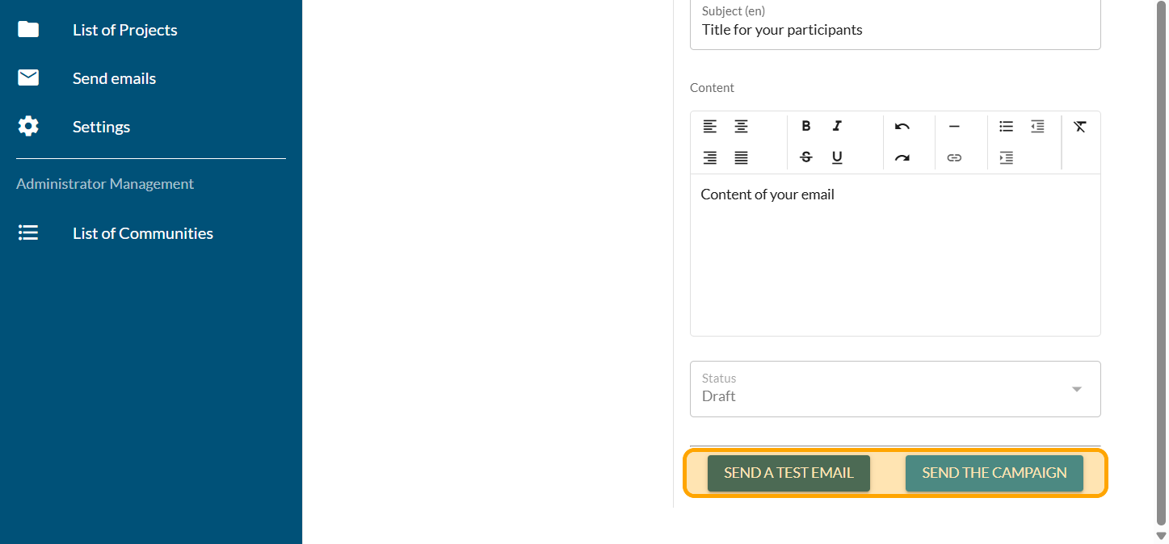Toggle bold formatting
The width and height of the screenshot is (1169, 544).
pyautogui.click(x=805, y=127)
